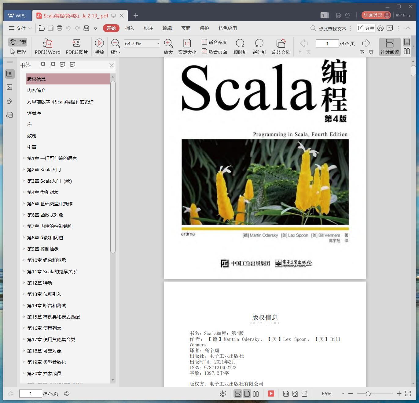Add bookmark icon in 书签 panel
419x403 pixels.
62,65
